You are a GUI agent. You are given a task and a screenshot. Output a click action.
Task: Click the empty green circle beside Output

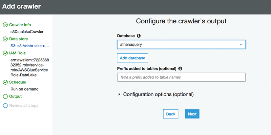5,96
